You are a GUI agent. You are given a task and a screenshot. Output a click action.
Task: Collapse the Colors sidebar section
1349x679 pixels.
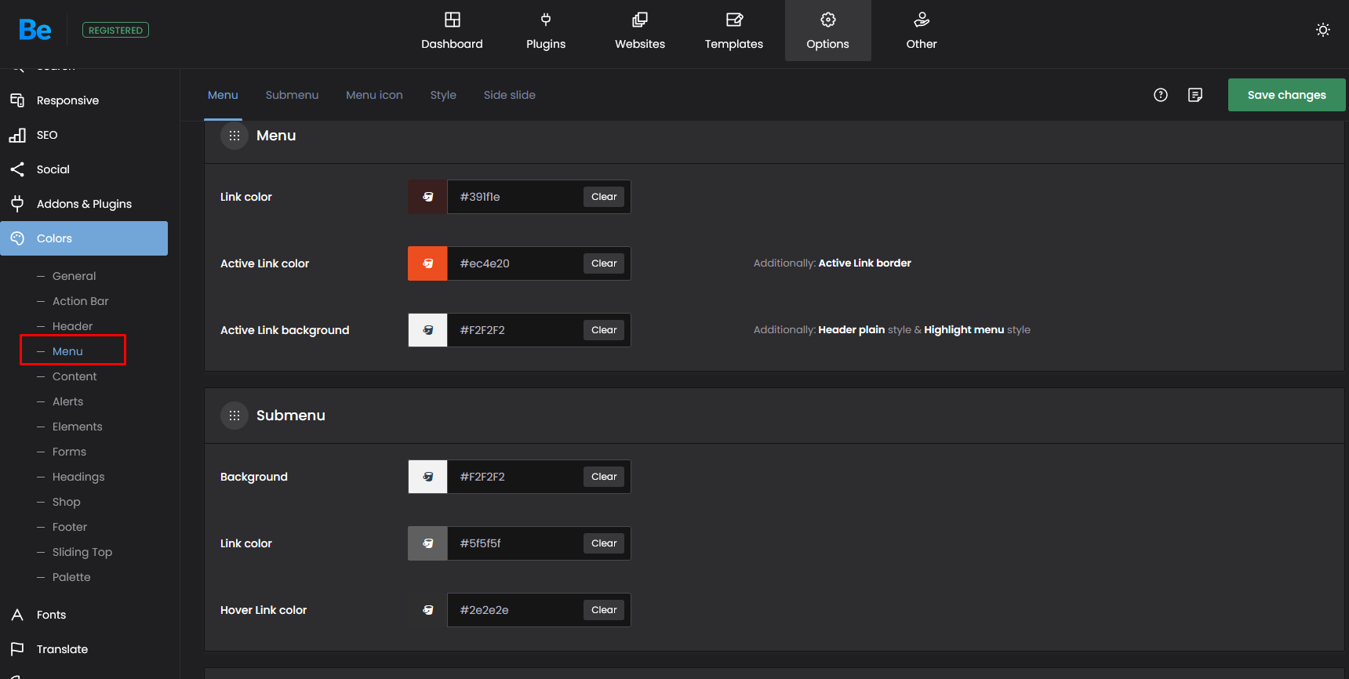click(84, 238)
